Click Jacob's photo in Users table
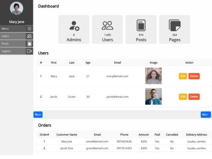 (x=154, y=97)
